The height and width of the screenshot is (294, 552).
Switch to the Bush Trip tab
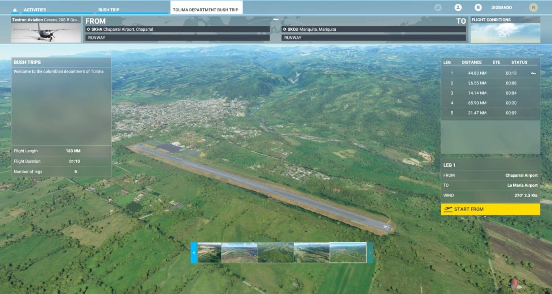point(109,10)
